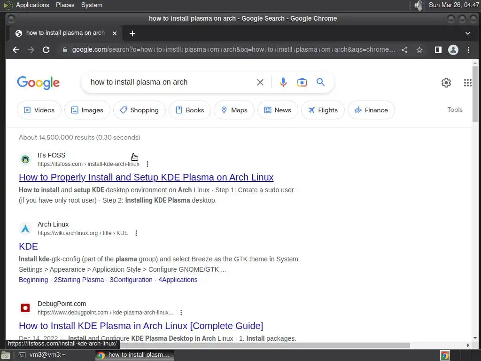Filter results by Shopping
Image resolution: width=481 pixels, height=361 pixels.
coord(139,110)
